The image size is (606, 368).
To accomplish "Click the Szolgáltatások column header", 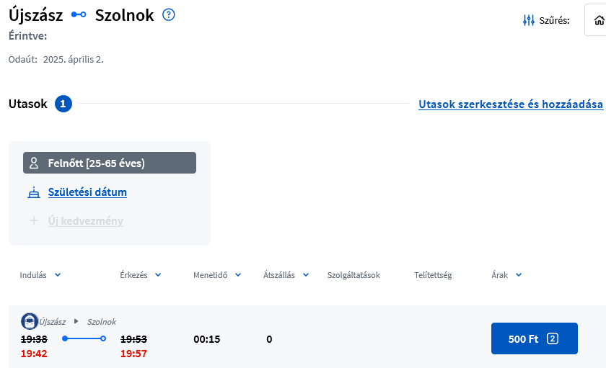I will tap(353, 275).
